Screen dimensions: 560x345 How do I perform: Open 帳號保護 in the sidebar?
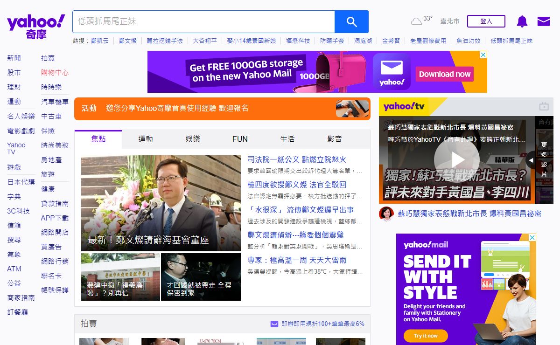55,290
